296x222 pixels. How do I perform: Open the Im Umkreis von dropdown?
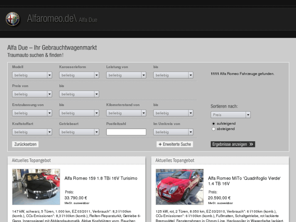click(173, 132)
